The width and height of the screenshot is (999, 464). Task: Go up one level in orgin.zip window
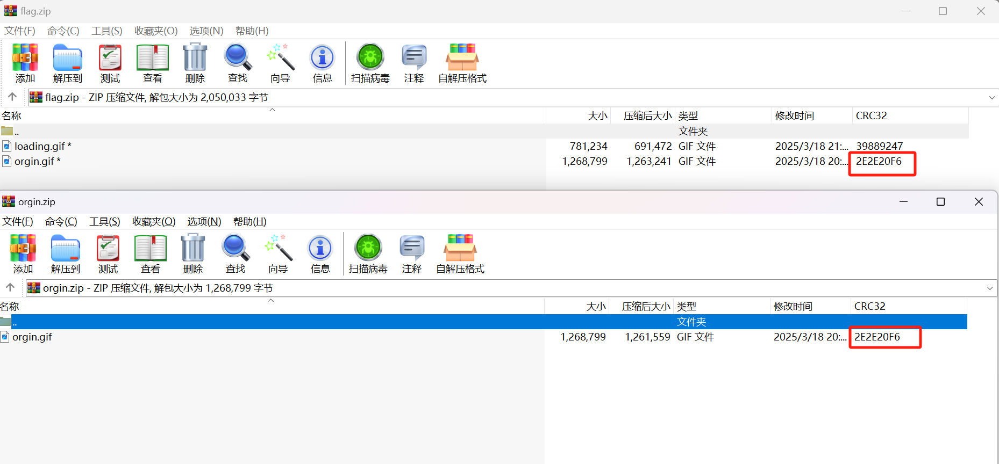coord(10,288)
